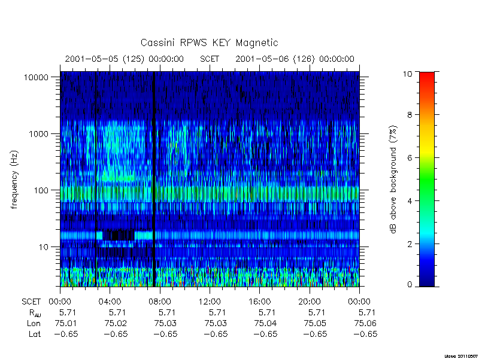The image size is (479, 359).
Task: Select the end date '2001-05-06 (126) 00:00:00'
Action: (x=295, y=59)
